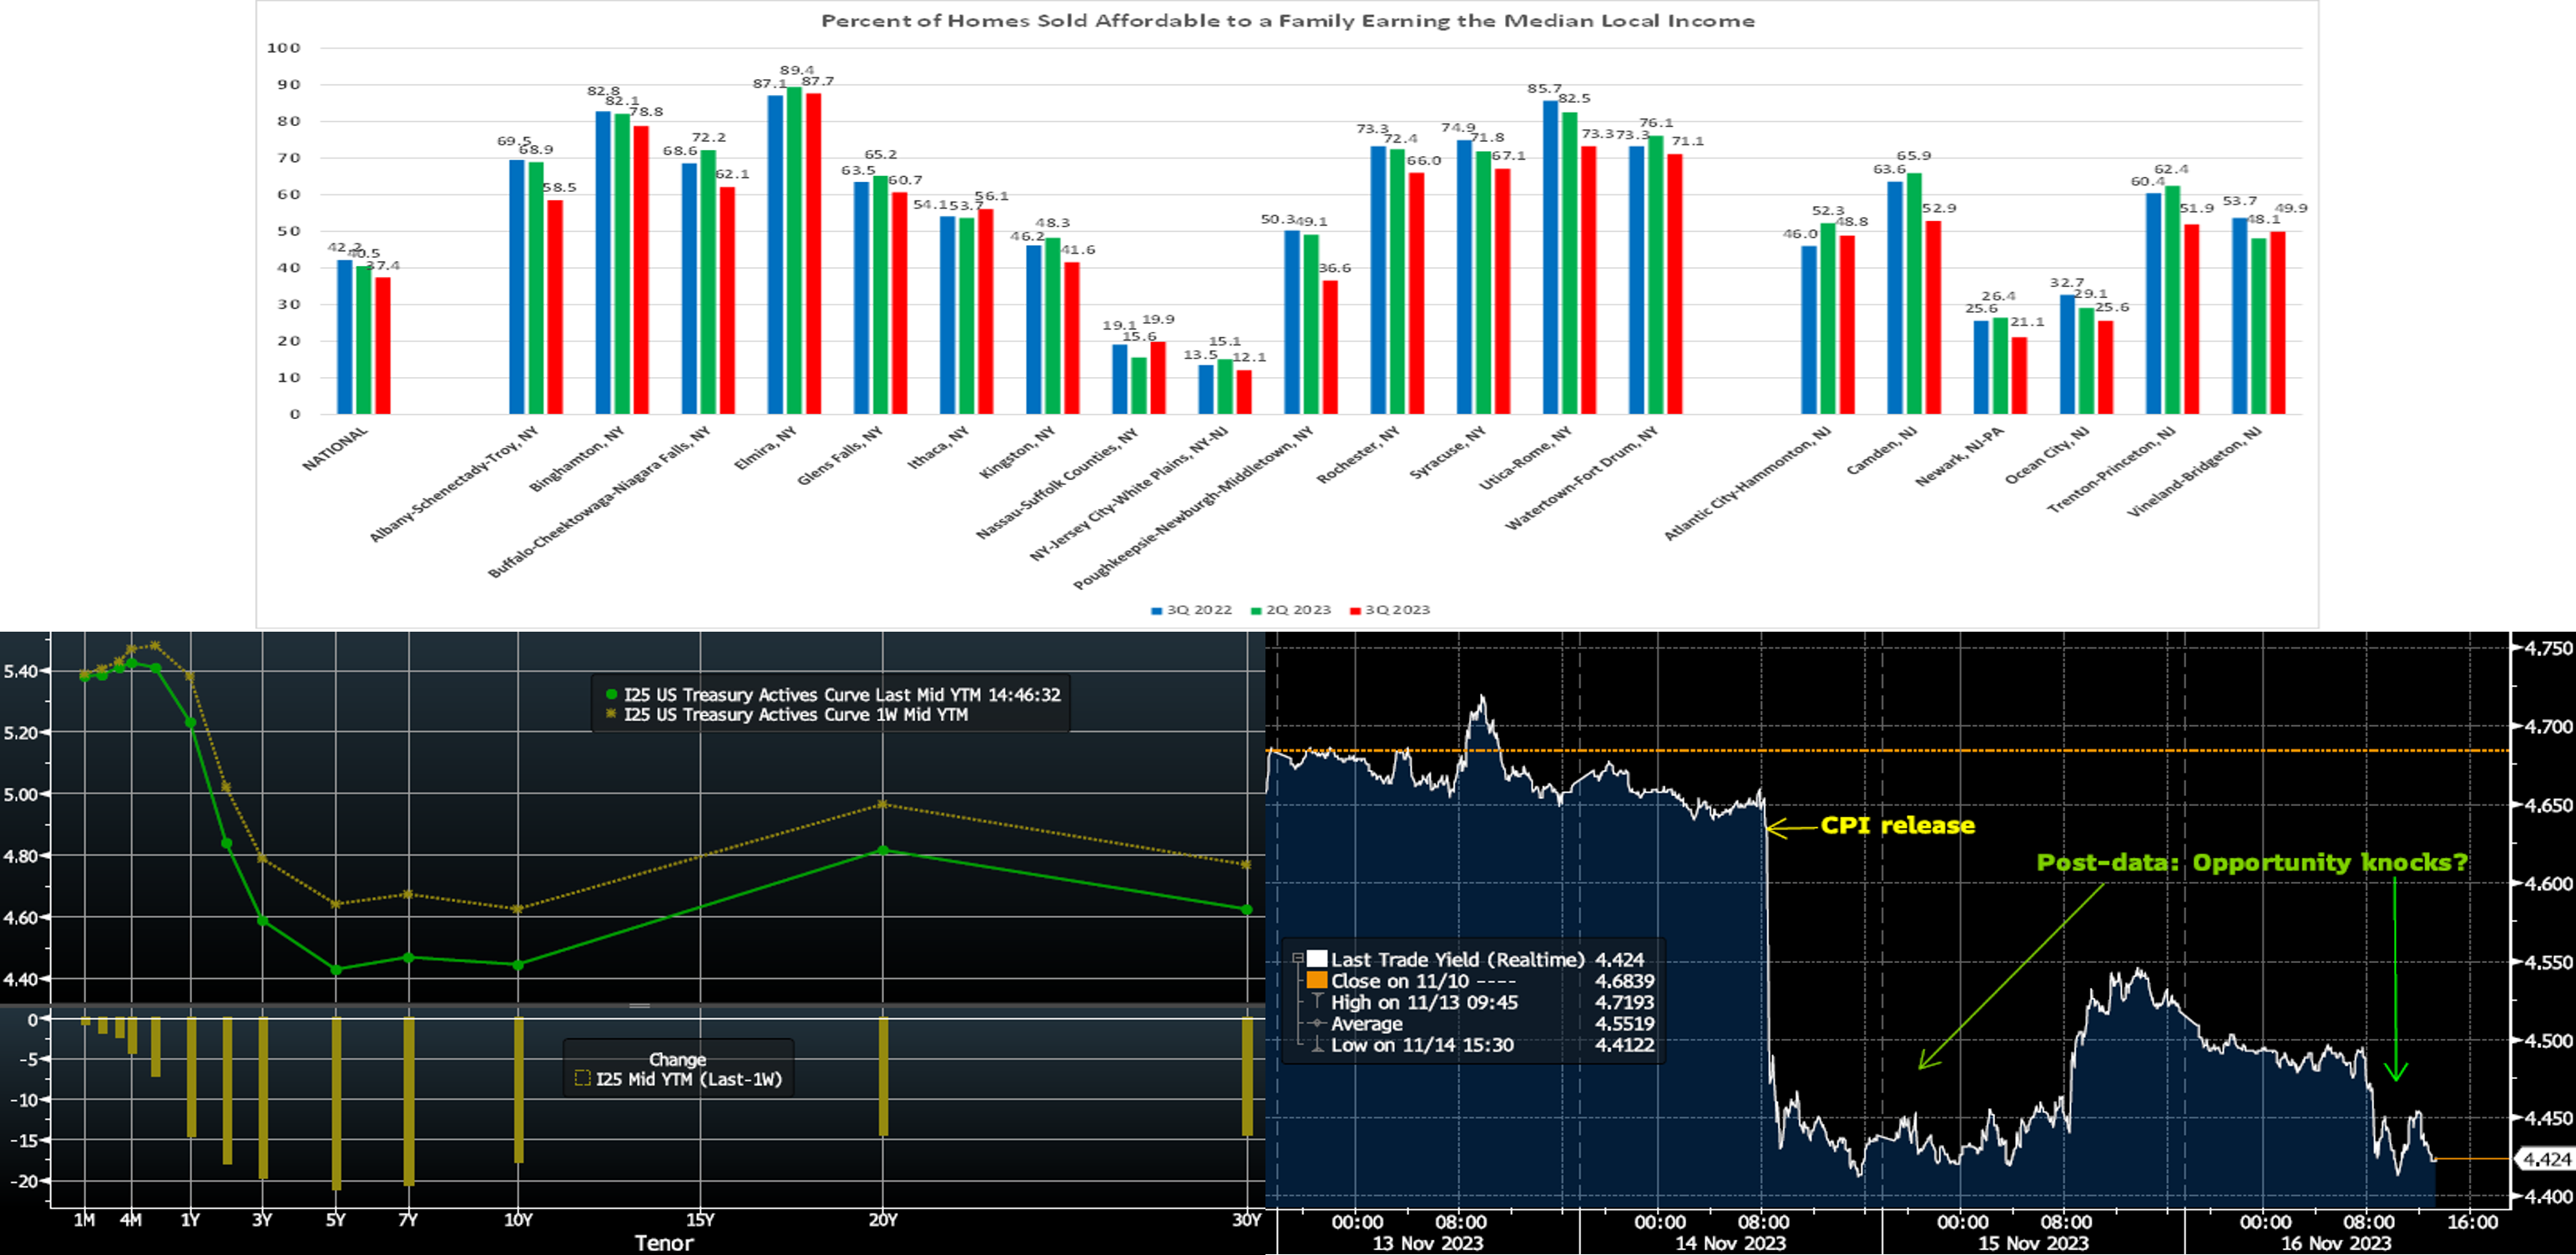Select the 10Y tenor axis label
This screenshot has width=2576, height=1255.
tap(518, 1220)
